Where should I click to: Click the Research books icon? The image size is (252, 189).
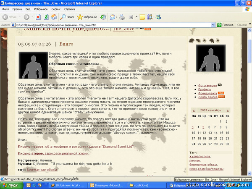[150, 17]
